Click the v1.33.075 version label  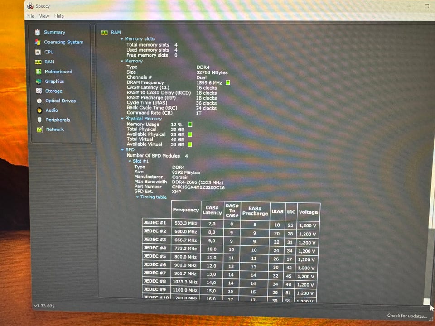44,306
